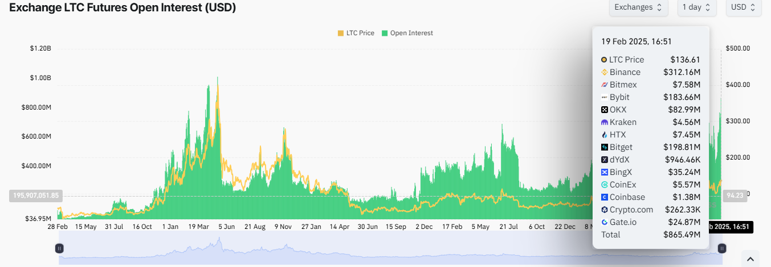Screen dimensions: 771x267
Task: Click the Bybit value $183.66M
Action: click(682, 97)
